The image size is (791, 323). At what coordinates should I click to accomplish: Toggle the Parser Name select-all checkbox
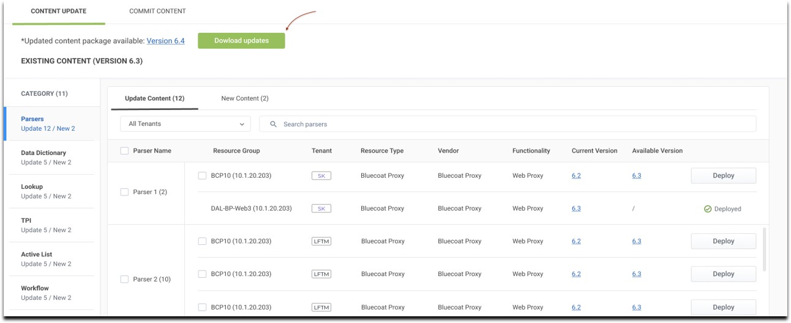pos(124,151)
